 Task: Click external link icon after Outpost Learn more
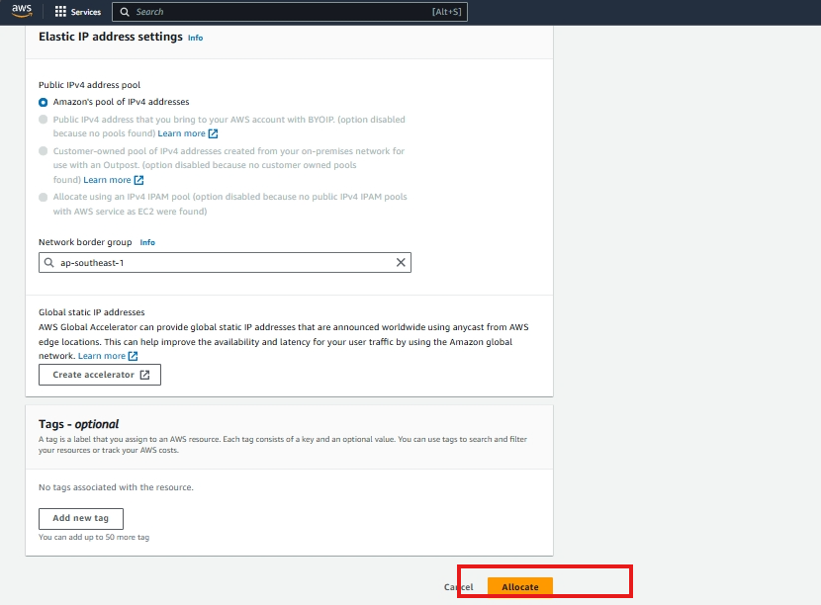(x=139, y=180)
